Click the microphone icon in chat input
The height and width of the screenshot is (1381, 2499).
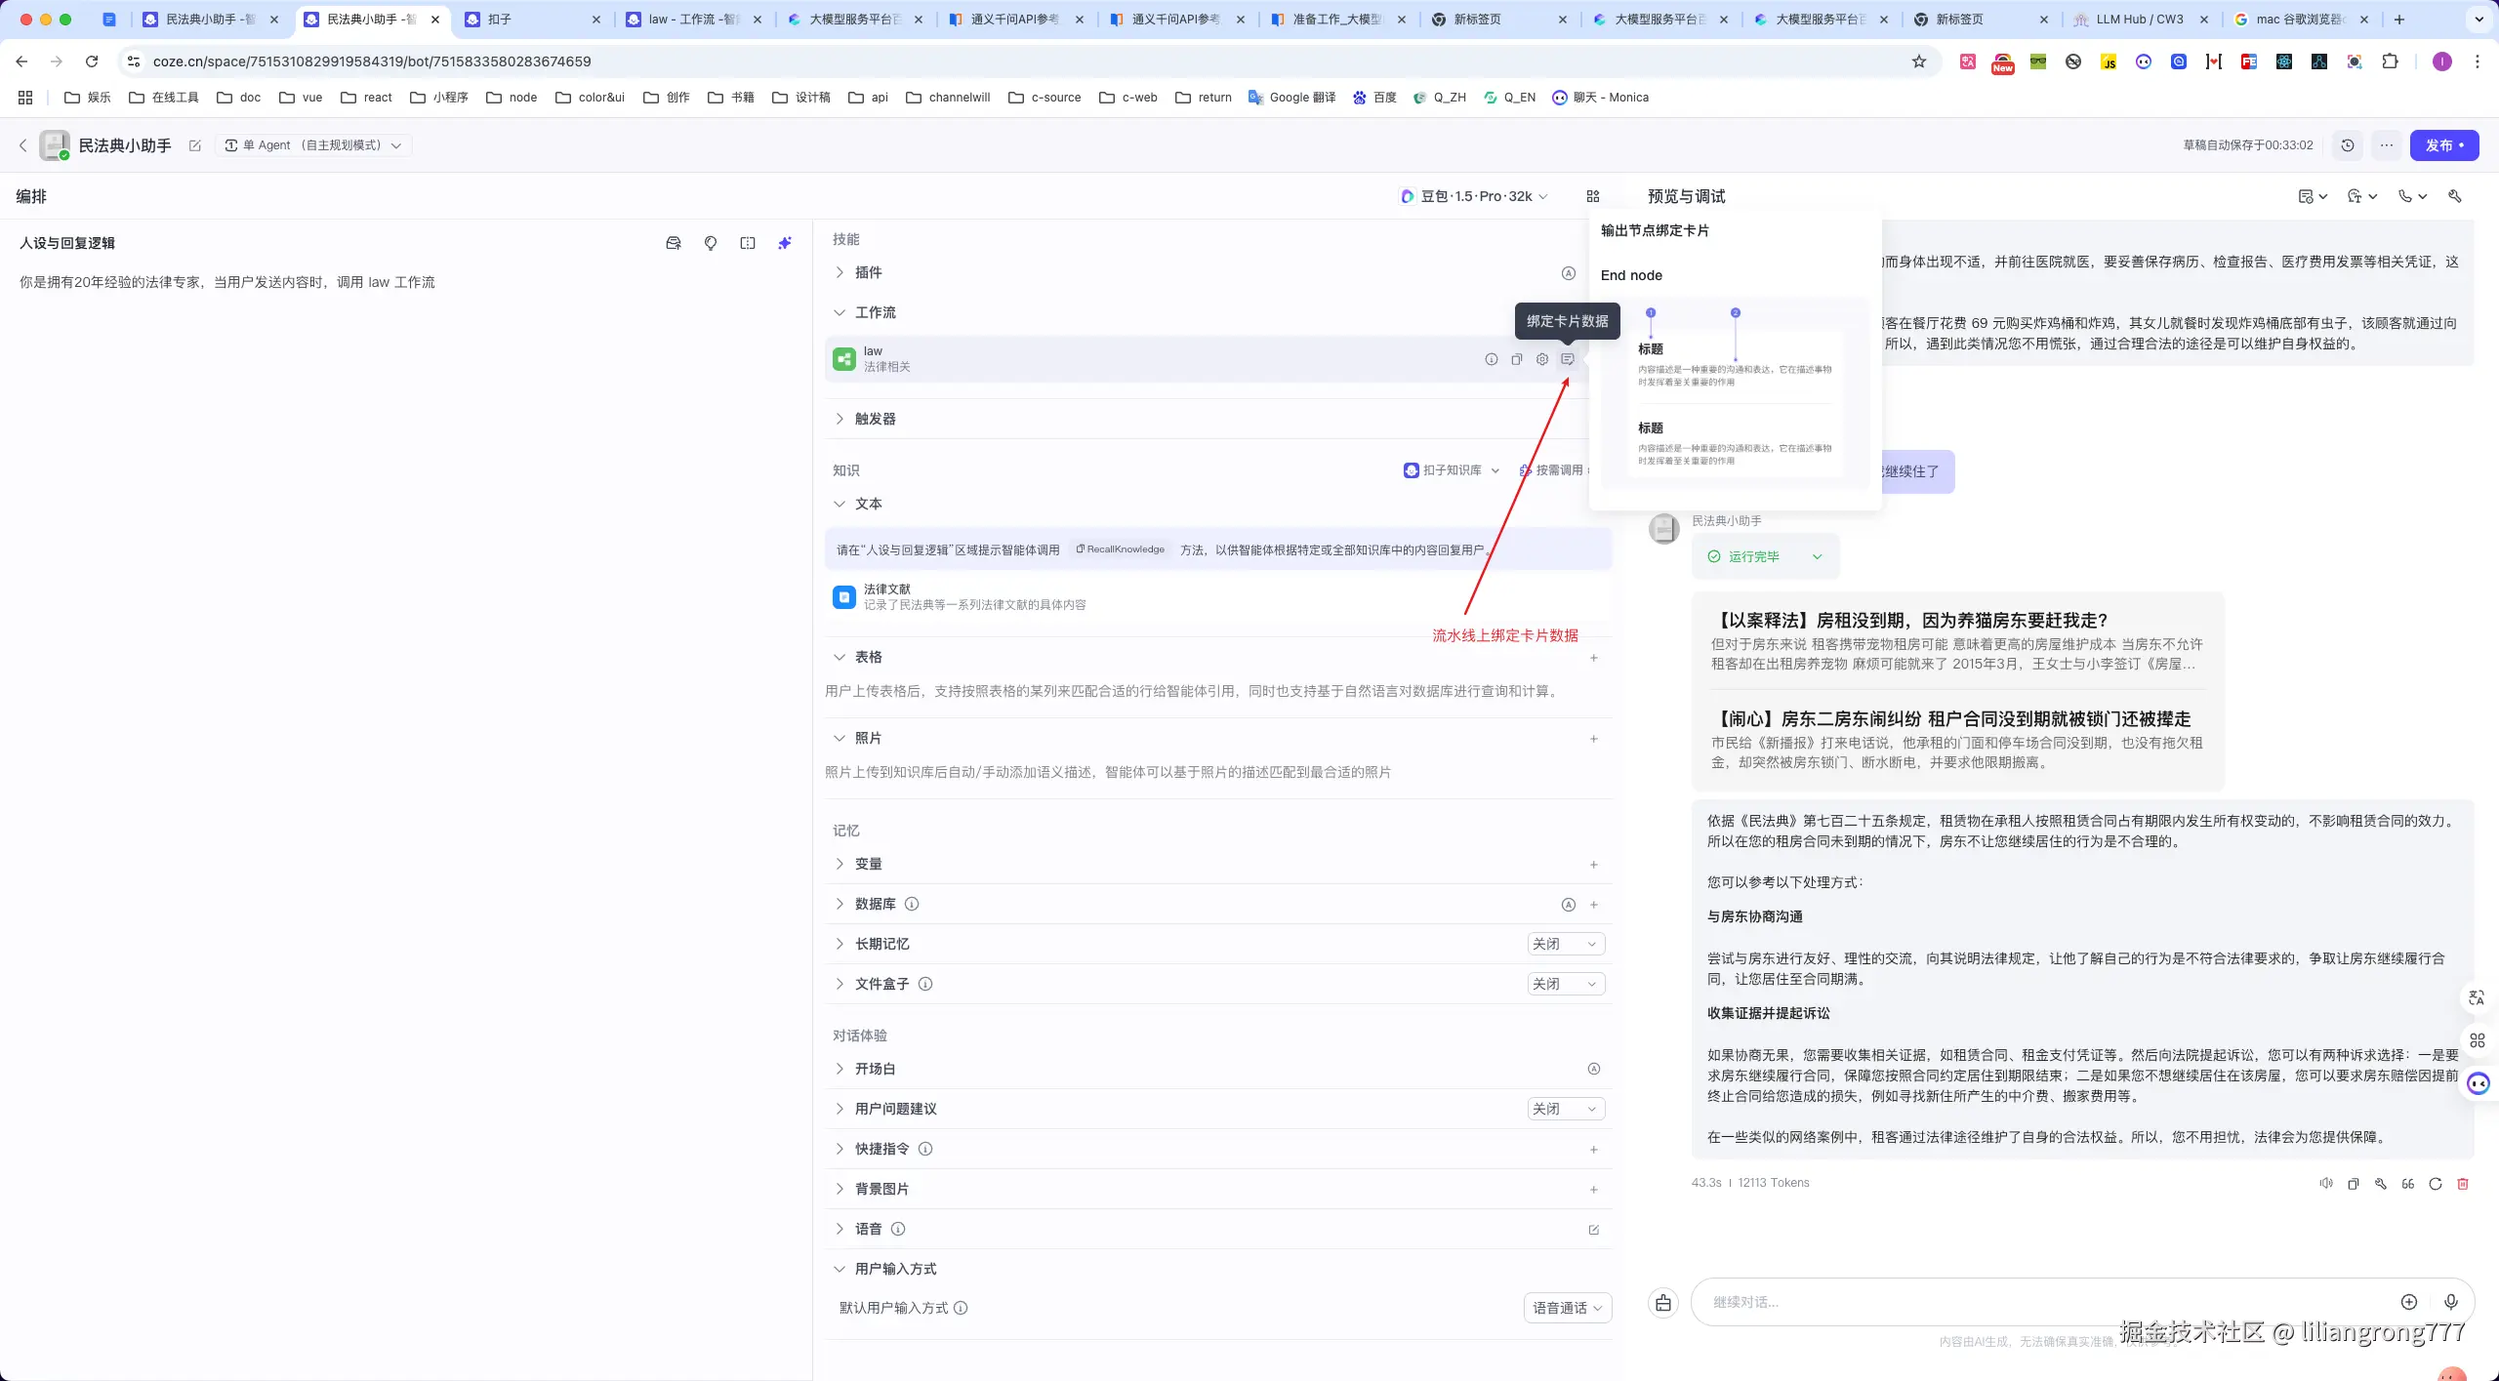coord(2450,1302)
